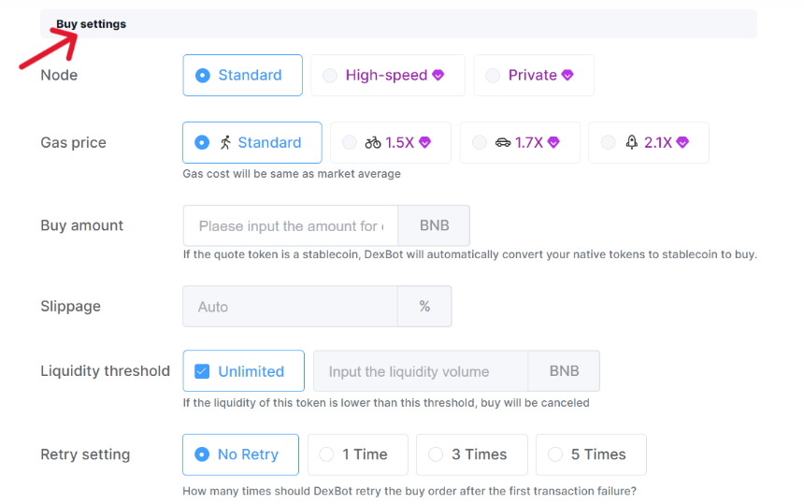Click the car icon for 1.7X gas
Image resolution: width=804 pixels, height=504 pixels.
click(503, 142)
